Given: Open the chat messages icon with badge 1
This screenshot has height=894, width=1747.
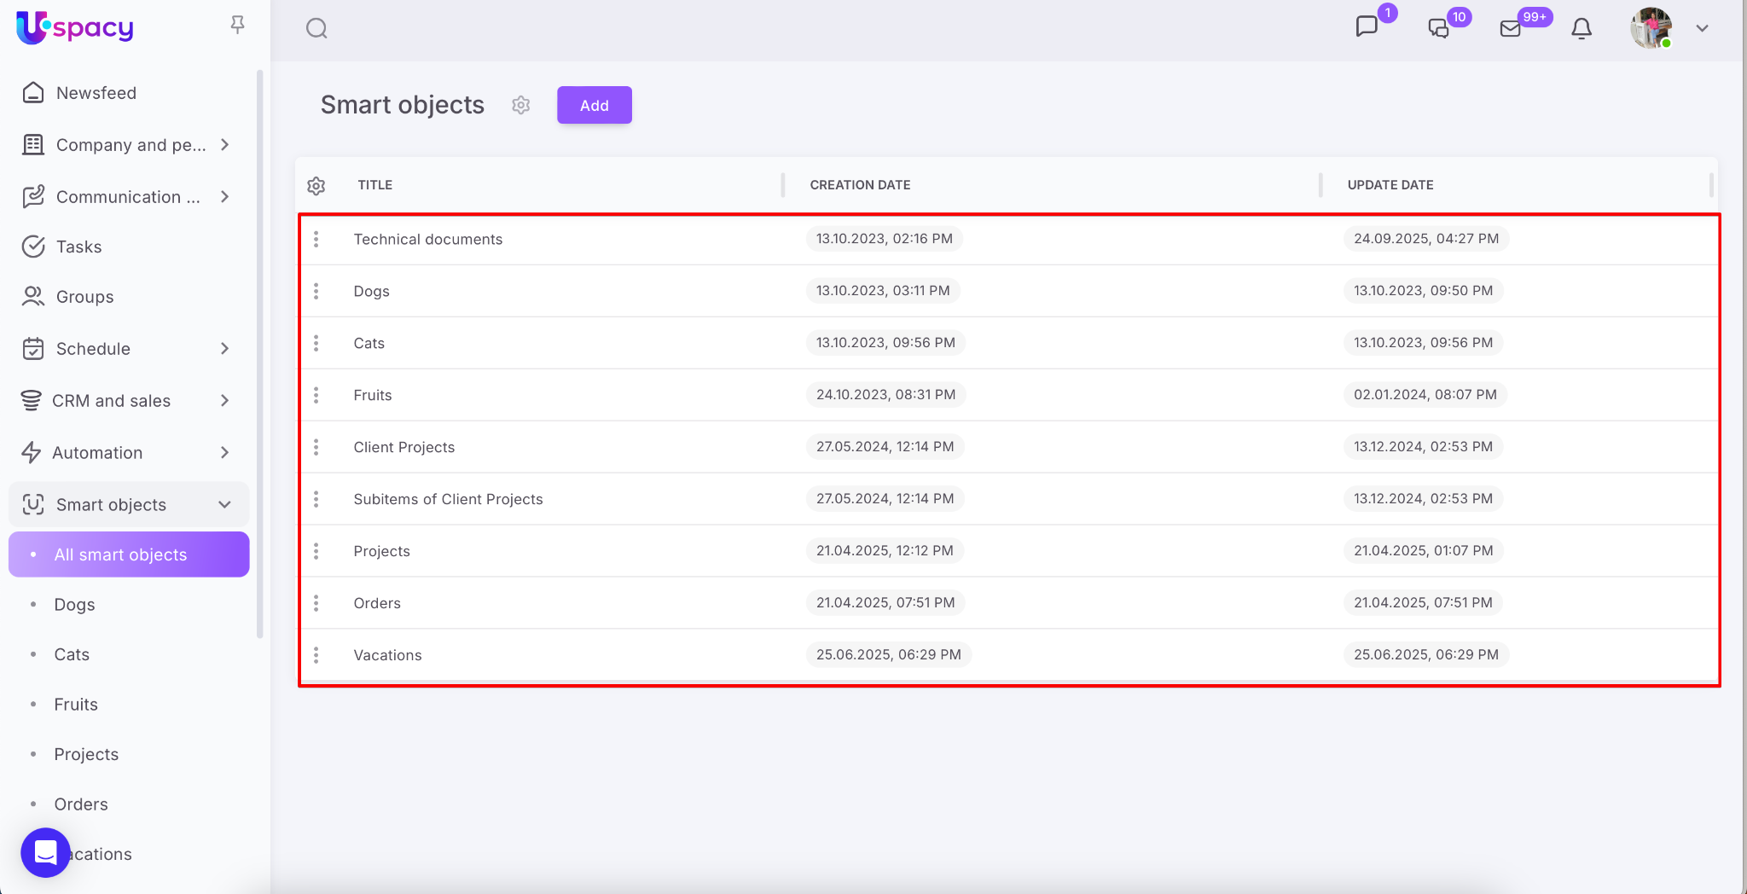Looking at the screenshot, I should [1367, 27].
